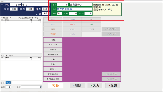Click the 会員区分0 field

tap(81, 5)
